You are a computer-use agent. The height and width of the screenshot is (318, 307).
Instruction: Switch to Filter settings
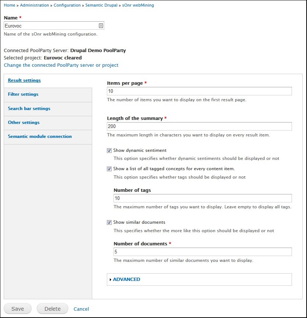pyautogui.click(x=23, y=94)
